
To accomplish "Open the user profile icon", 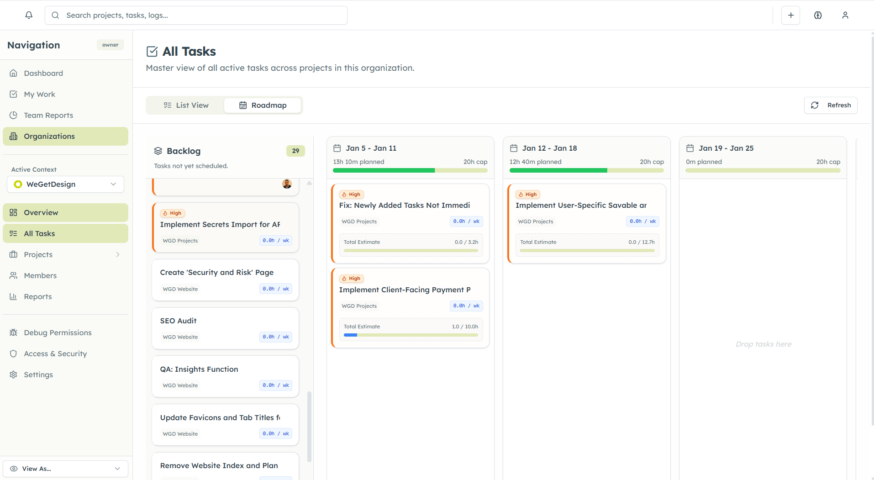I will tap(845, 15).
